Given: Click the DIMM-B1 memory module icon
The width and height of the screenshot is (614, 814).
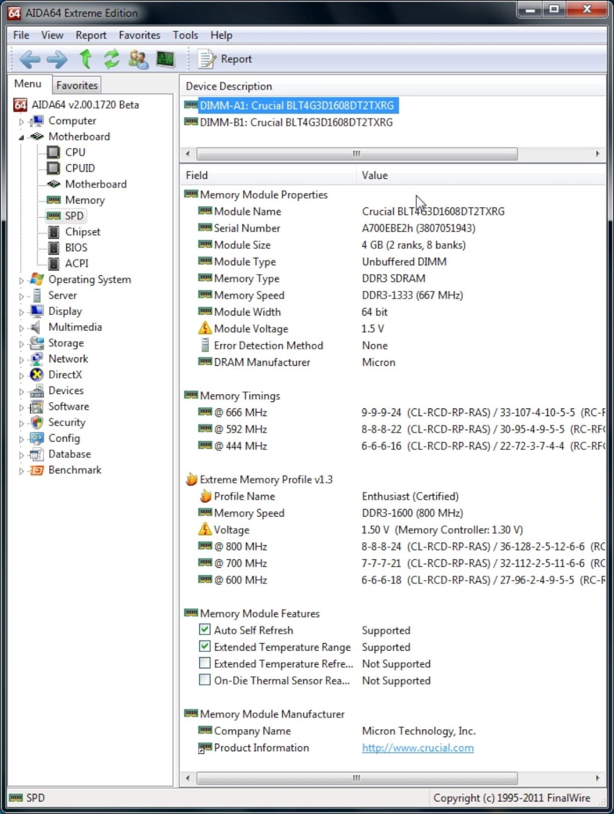Looking at the screenshot, I should (191, 122).
